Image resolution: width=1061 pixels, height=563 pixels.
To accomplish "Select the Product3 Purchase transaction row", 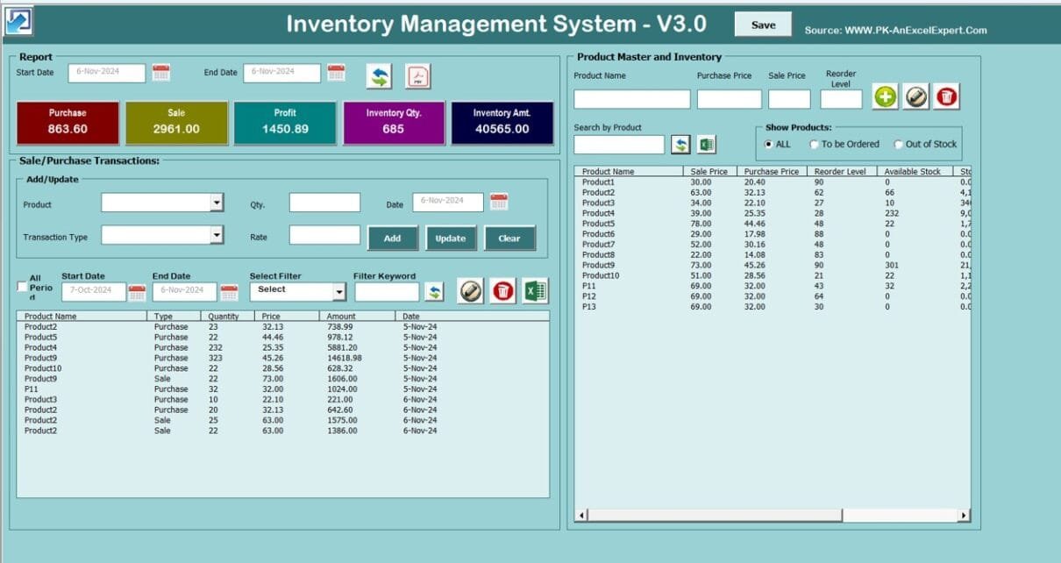I will pyautogui.click(x=282, y=400).
